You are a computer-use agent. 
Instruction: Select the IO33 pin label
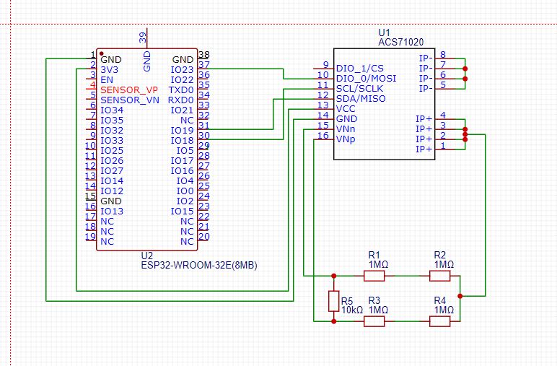(x=112, y=140)
